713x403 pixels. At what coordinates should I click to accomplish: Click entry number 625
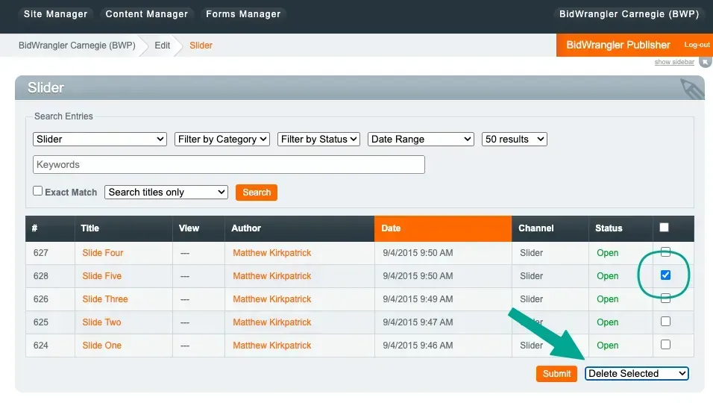40,322
